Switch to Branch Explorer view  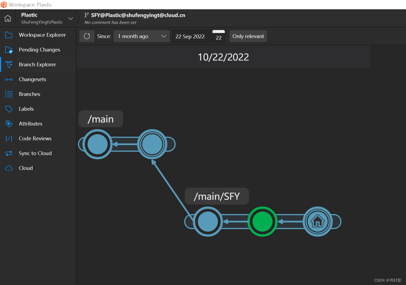point(38,64)
